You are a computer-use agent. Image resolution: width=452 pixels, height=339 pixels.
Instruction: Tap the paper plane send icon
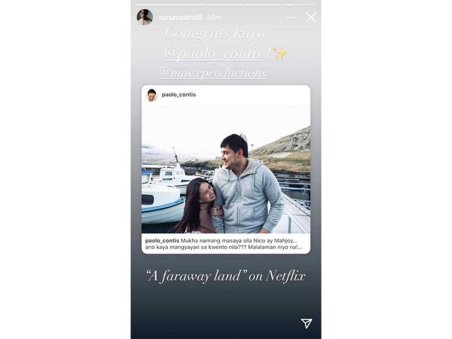coord(306,323)
